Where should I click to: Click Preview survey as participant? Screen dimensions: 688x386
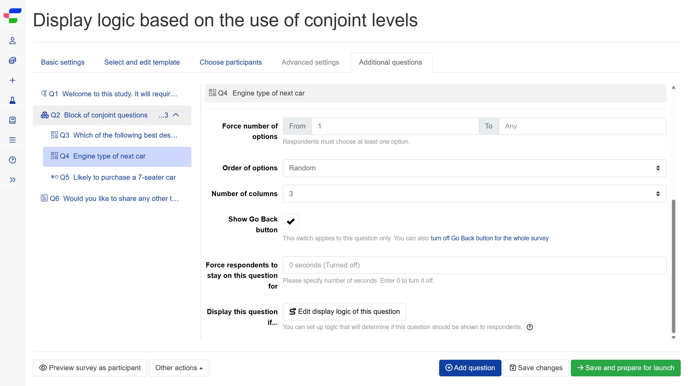tap(90, 368)
